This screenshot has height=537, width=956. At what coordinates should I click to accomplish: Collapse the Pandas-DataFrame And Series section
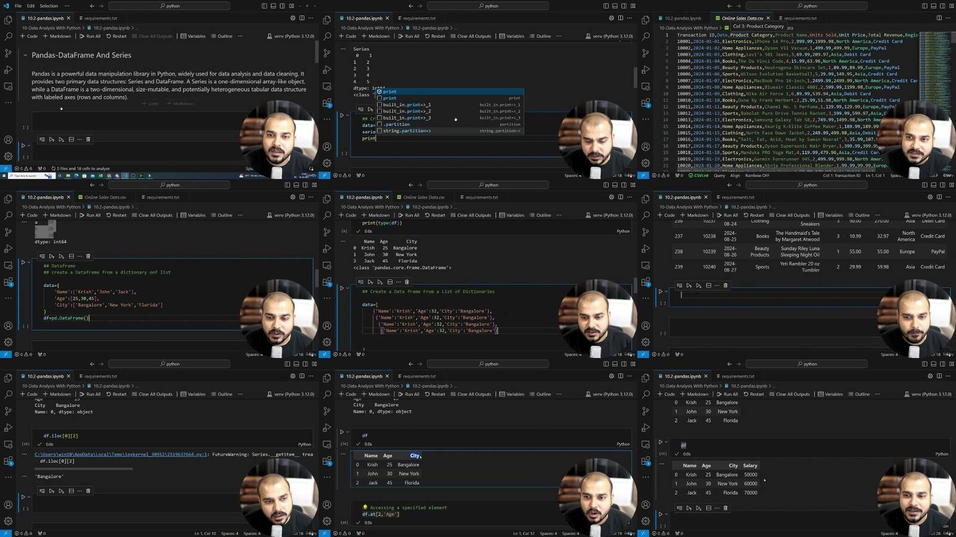point(25,56)
